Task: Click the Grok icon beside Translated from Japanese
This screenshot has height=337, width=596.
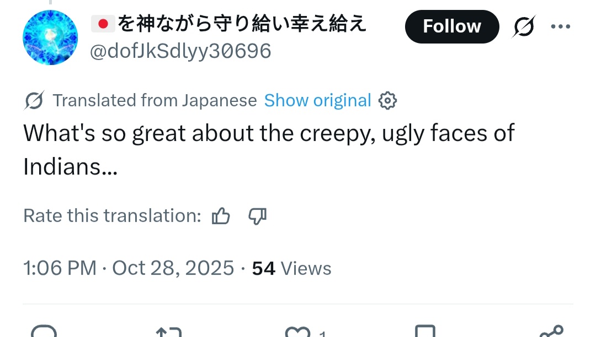Action: [x=35, y=101]
